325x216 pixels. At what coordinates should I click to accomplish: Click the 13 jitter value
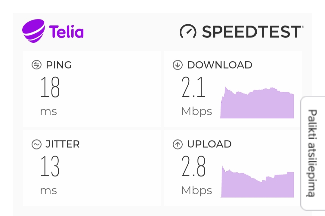(50, 166)
